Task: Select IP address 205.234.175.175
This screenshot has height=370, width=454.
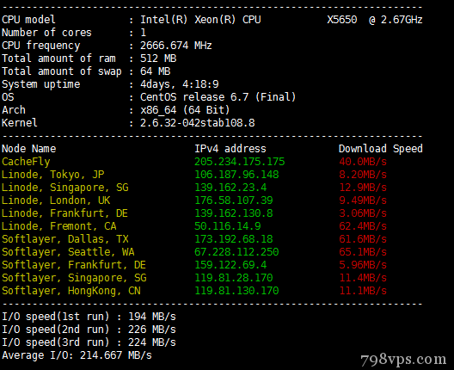Action: pyautogui.click(x=239, y=162)
